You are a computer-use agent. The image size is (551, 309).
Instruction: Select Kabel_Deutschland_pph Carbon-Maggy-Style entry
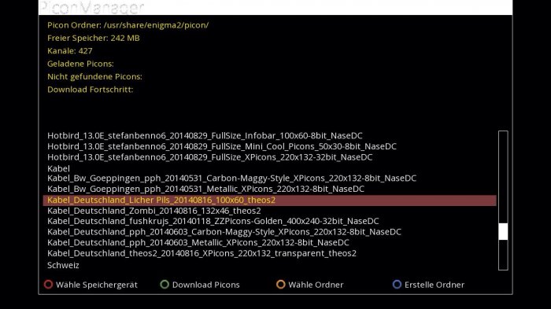click(x=224, y=232)
